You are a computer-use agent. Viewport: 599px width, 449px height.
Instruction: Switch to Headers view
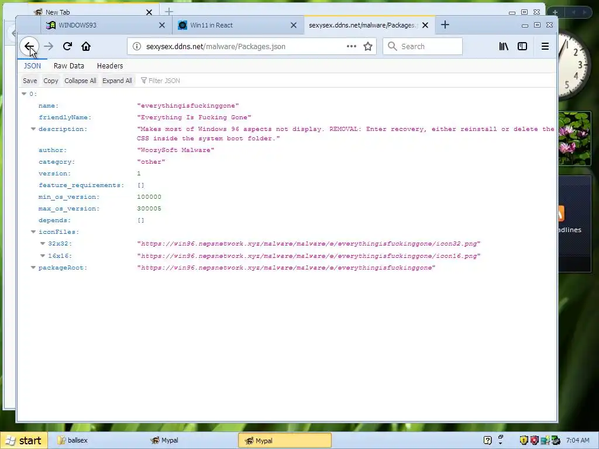click(110, 65)
